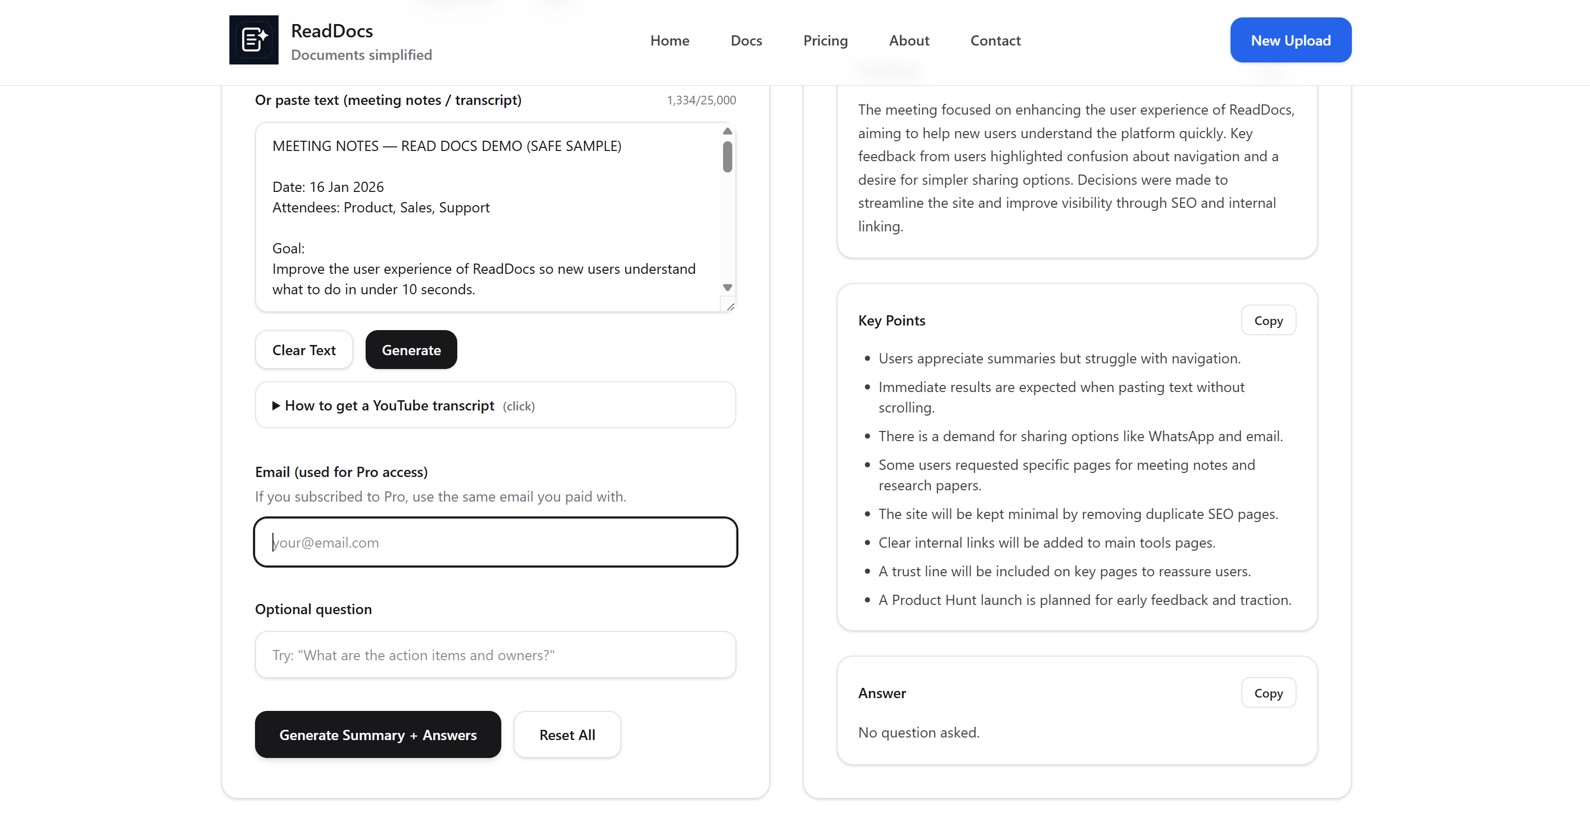Click Clear Text to empty the notes
The height and width of the screenshot is (824, 1590).
304,350
